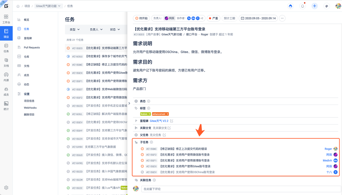342x195 pixels.
Task: Click the blue plus create button
Action: tap(314, 6)
